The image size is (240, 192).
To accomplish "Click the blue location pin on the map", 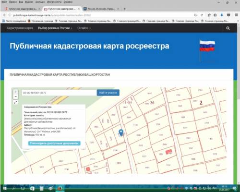I will (x=121, y=132).
